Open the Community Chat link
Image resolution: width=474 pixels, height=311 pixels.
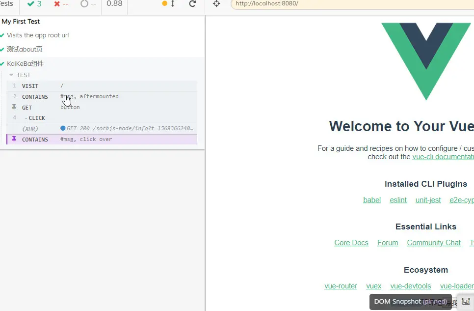pyautogui.click(x=434, y=243)
